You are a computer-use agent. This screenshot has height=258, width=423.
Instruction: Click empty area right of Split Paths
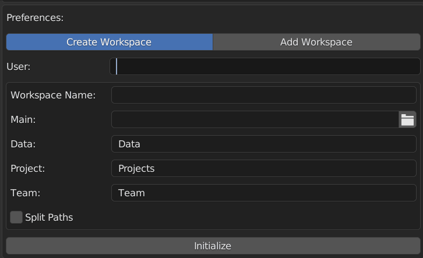coord(243,217)
